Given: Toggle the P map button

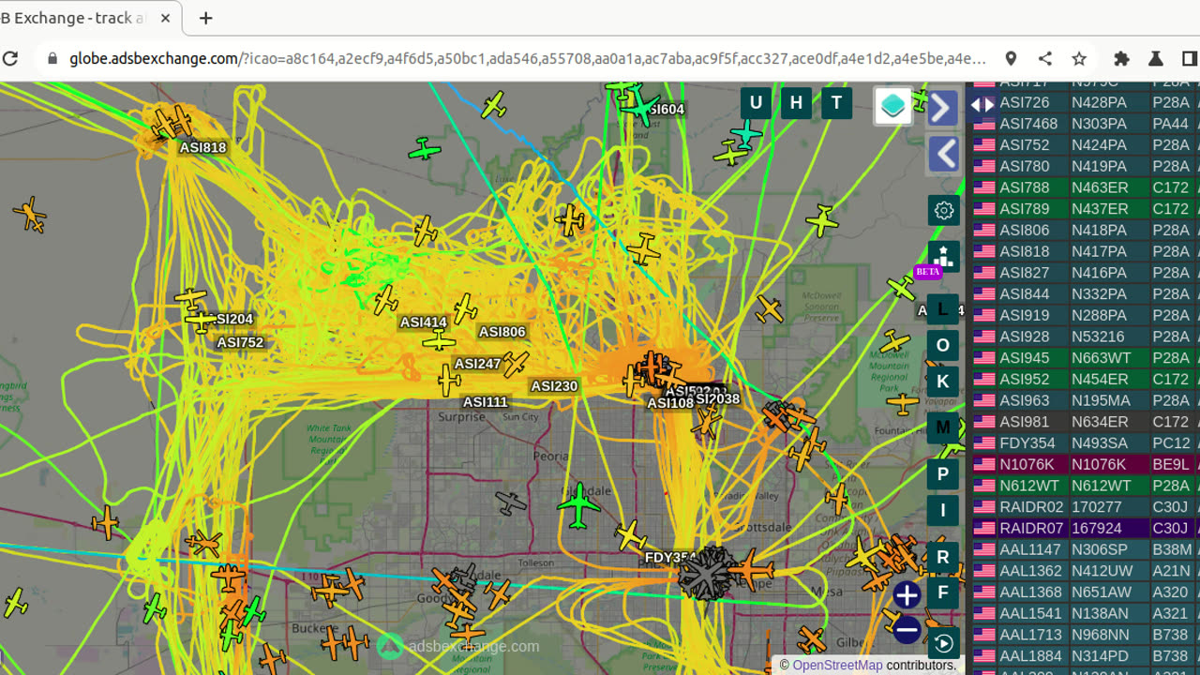Looking at the screenshot, I should click(x=943, y=474).
